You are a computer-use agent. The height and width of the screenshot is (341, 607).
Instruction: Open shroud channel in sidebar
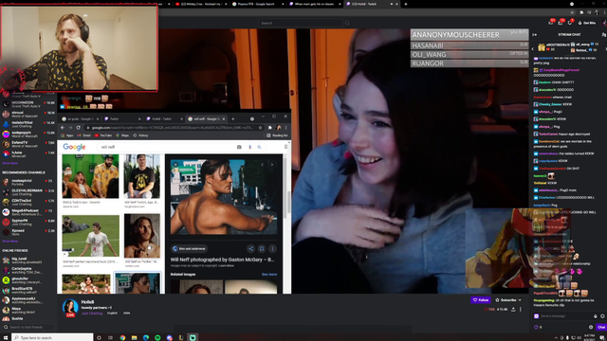(x=28, y=114)
